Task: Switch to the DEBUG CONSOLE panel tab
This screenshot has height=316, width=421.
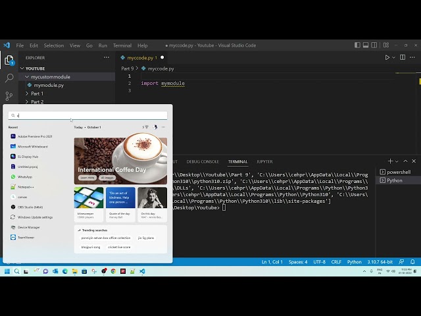Action: [203, 161]
